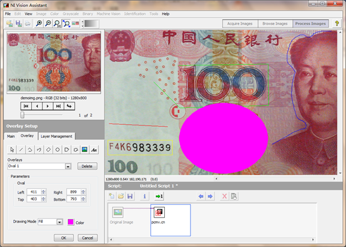The image size is (346, 247).
Task: Select the line overlay tool
Action: point(21,150)
